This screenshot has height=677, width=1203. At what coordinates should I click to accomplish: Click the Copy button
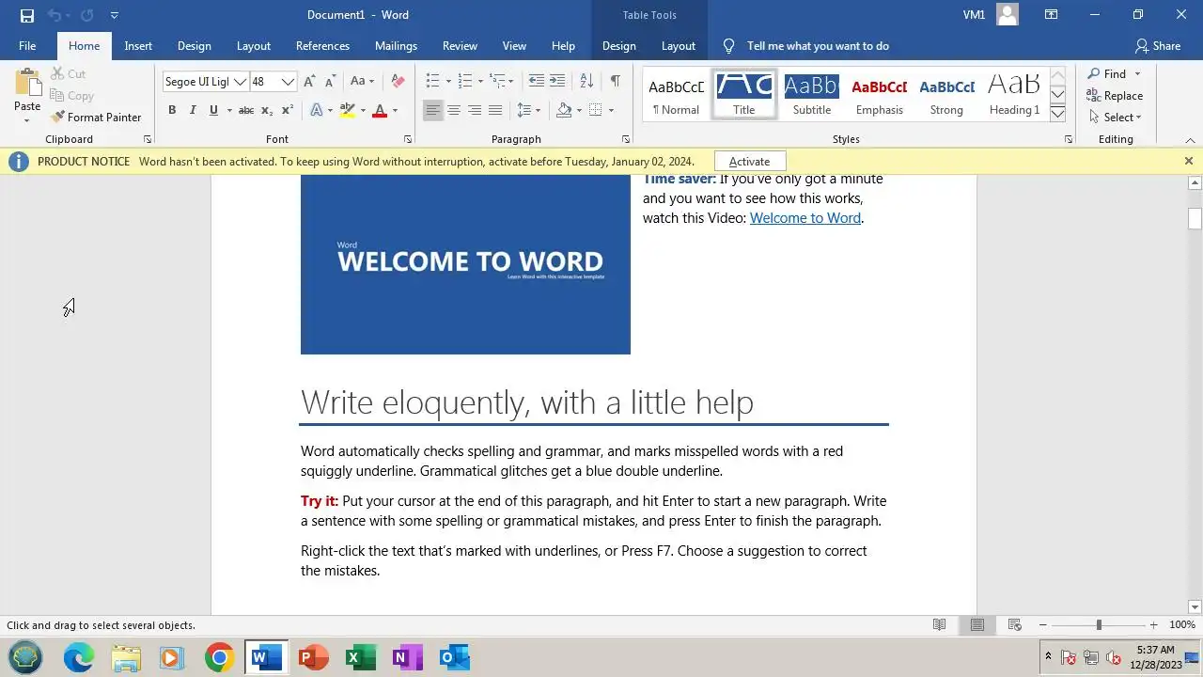(71, 95)
